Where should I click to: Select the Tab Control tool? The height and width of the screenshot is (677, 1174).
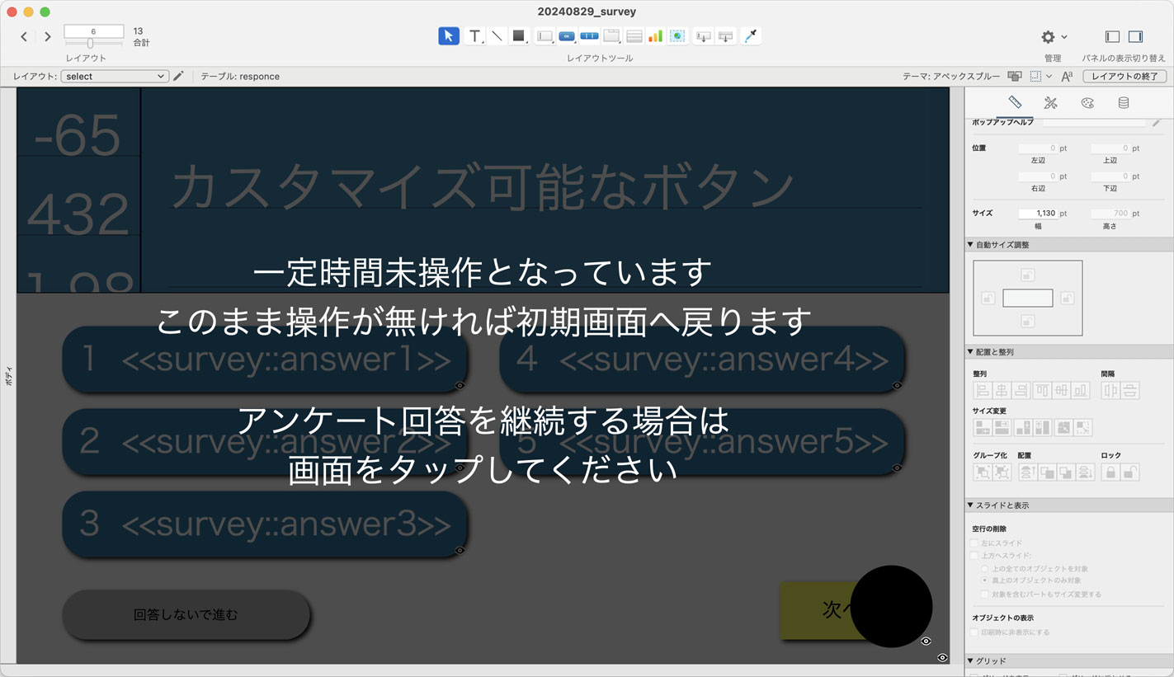pos(611,35)
